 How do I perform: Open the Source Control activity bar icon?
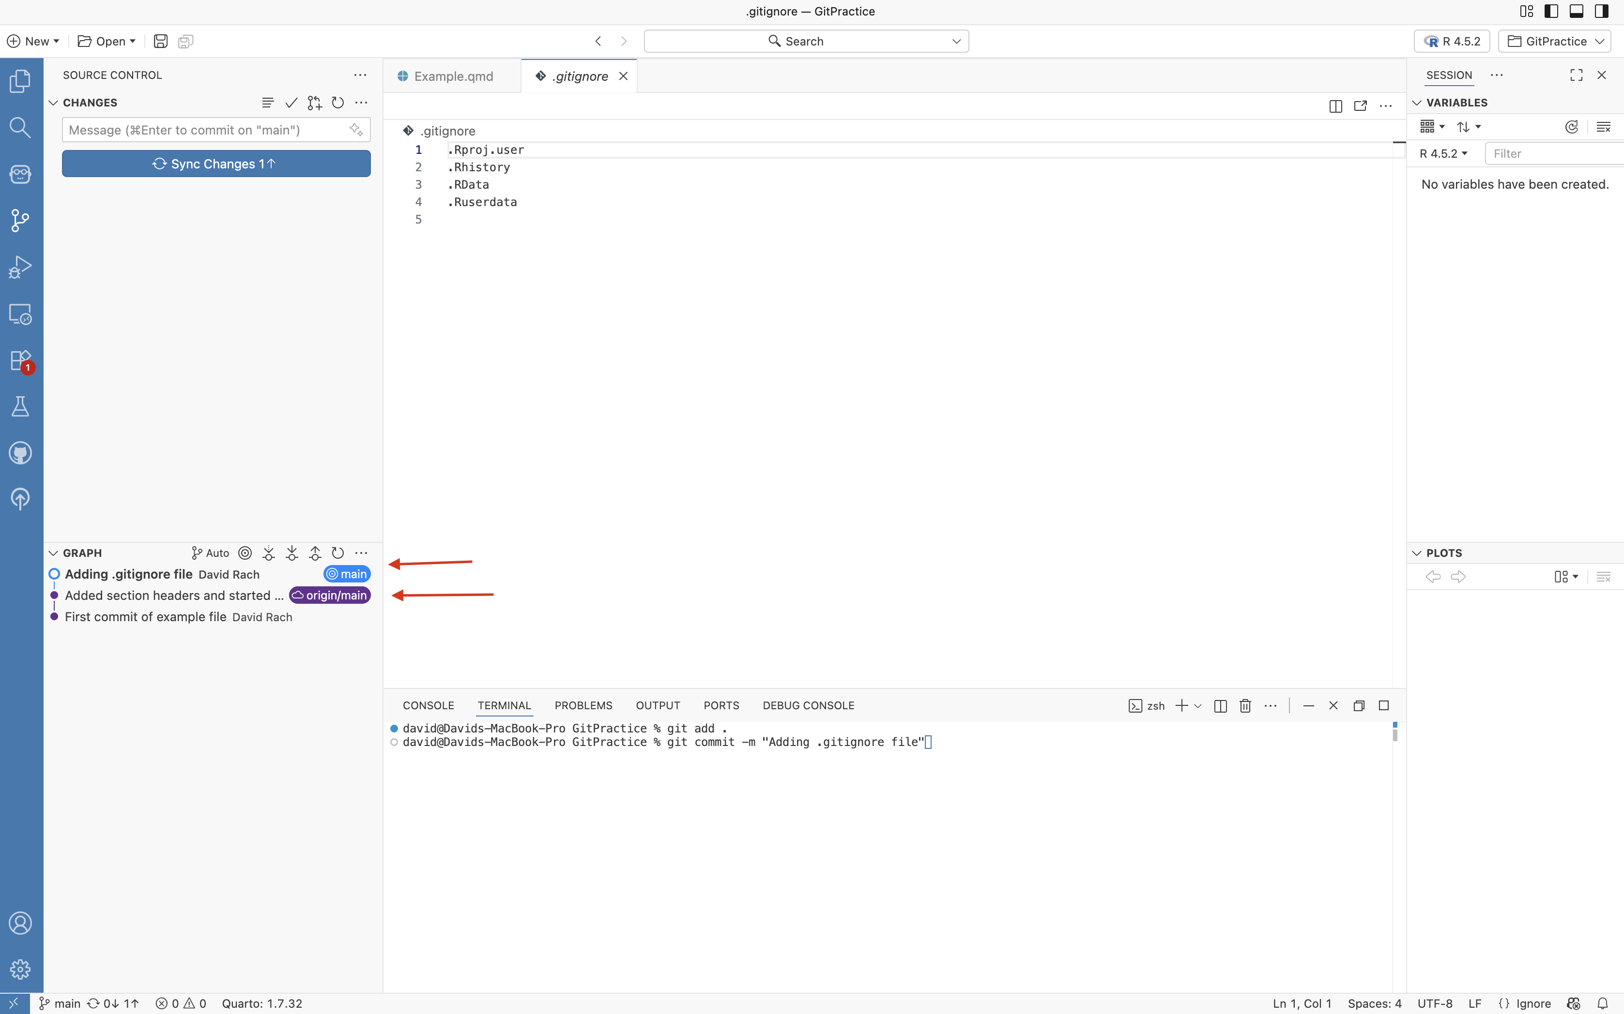[x=20, y=220]
